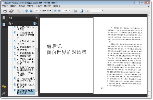Click document scroll down arrow
153x100 pixels.
(x=149, y=96)
